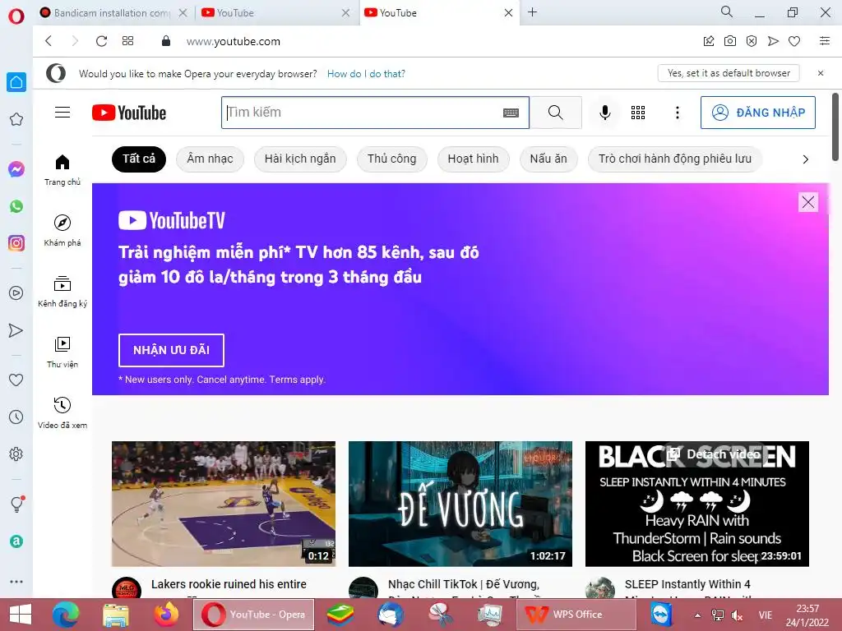Viewport: 842px width, 631px height.
Task: Open Easy Setup menu icon
Action: (825, 41)
